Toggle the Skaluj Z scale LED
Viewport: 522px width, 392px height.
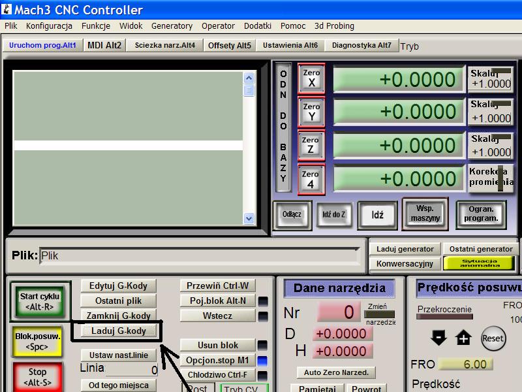(x=501, y=137)
